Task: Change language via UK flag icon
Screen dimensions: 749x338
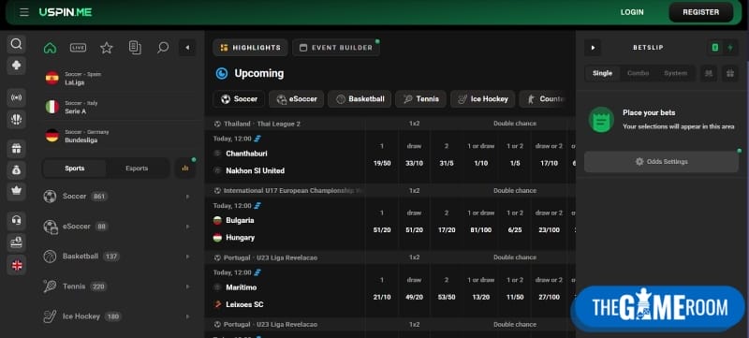Action: tap(16, 265)
